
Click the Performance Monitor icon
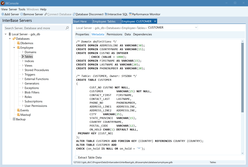pyautogui.click(x=130, y=14)
